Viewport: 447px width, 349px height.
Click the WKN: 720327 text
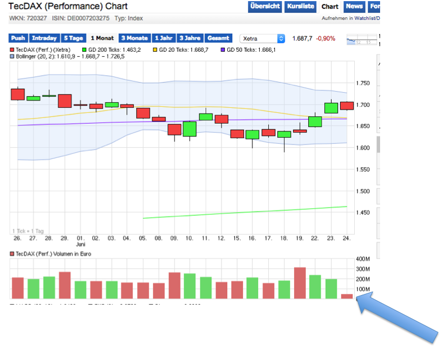(x=28, y=18)
